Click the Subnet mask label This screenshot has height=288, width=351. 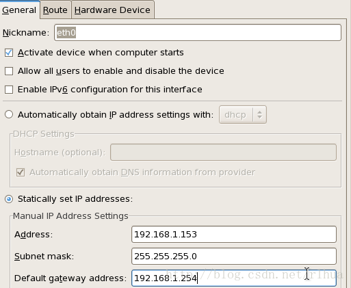pyautogui.click(x=44, y=257)
